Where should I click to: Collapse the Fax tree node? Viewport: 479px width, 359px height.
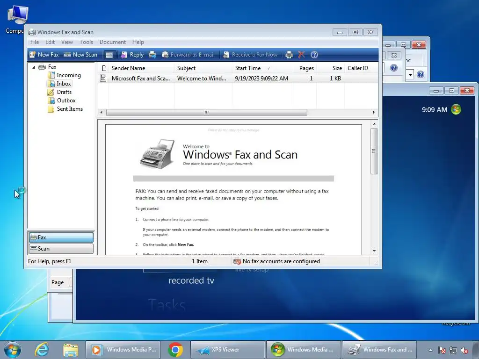(34, 67)
